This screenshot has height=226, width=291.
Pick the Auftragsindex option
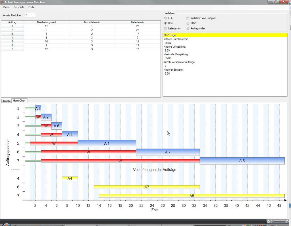188,28
